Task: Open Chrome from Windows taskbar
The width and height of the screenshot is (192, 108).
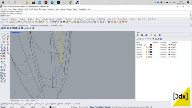Action: pyautogui.click(x=71, y=2)
